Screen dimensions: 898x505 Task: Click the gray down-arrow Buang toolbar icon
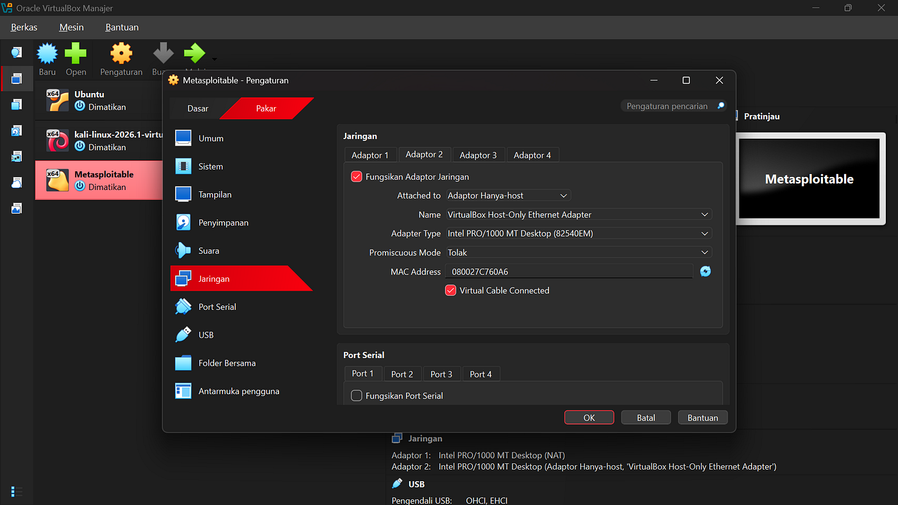(x=164, y=54)
